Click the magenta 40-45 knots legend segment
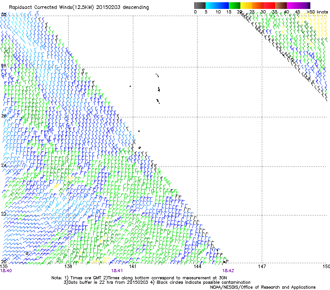330x290 pixels. point(293,5)
